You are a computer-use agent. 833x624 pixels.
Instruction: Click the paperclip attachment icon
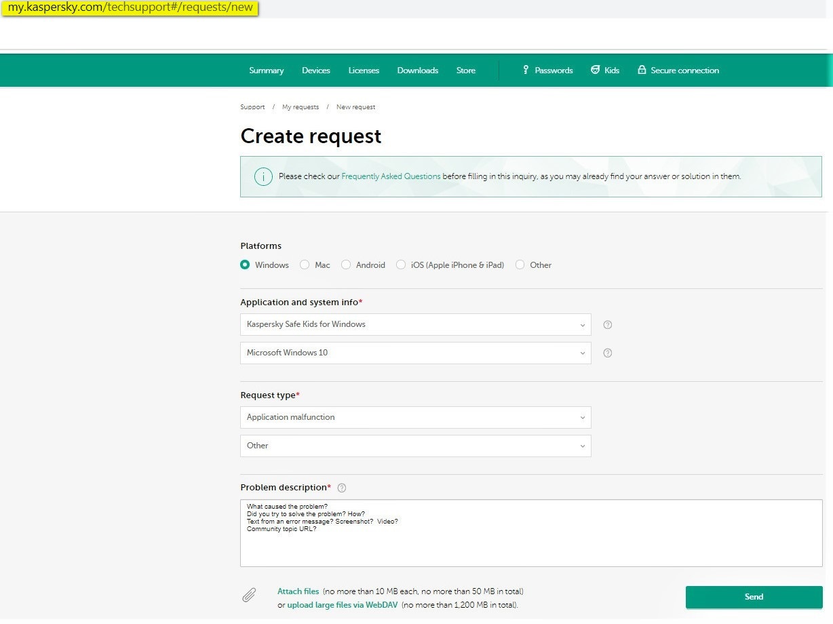point(249,596)
